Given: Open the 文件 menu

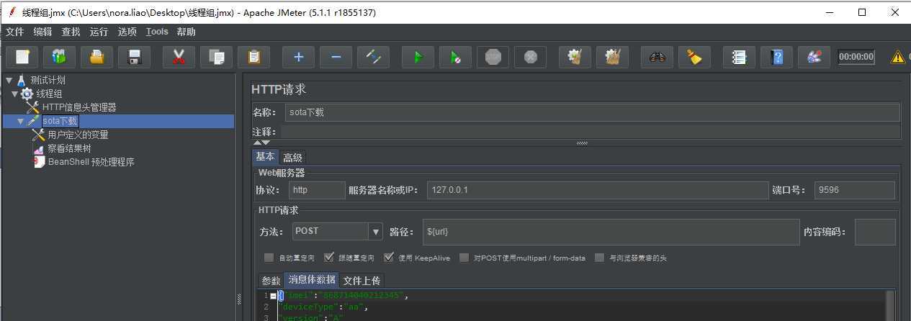Looking at the screenshot, I should [x=14, y=32].
